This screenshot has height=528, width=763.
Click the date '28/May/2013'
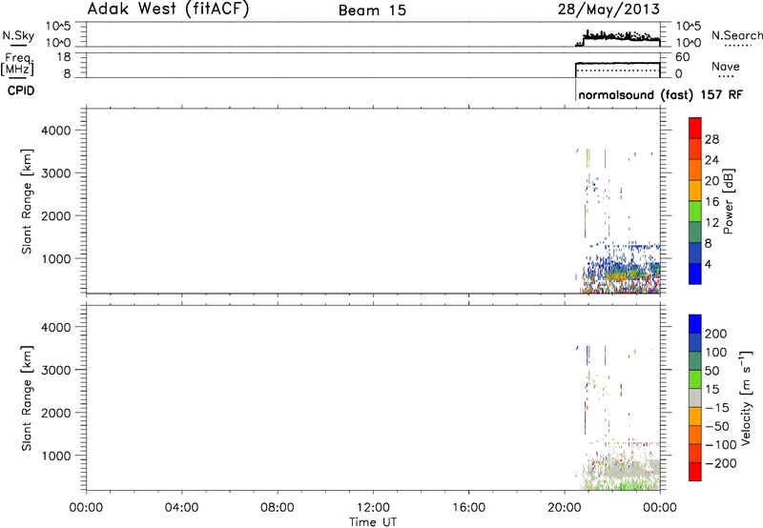608,10
